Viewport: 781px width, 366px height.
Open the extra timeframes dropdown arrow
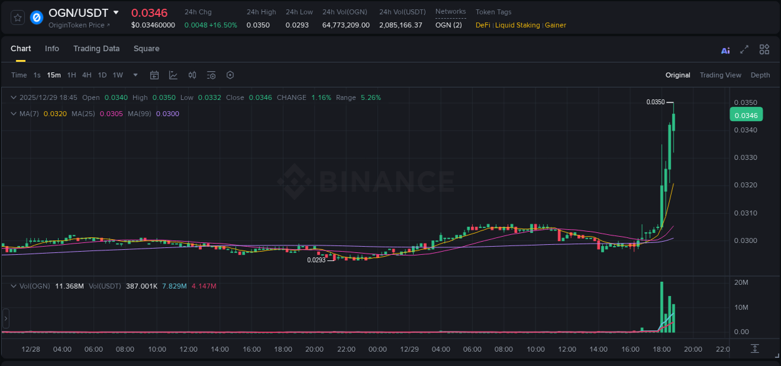(x=135, y=75)
